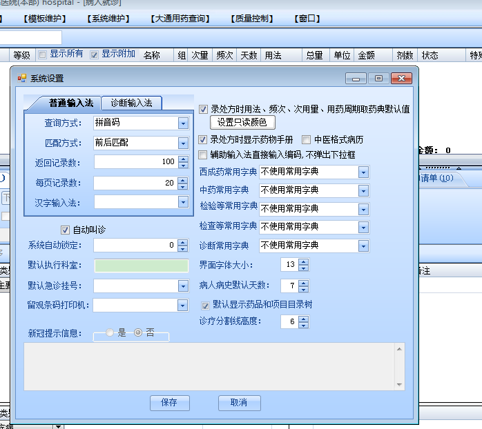Enable 辅助输入法直接输入编码 checkbox
Viewport: 482px width, 429px height.
tap(202, 154)
